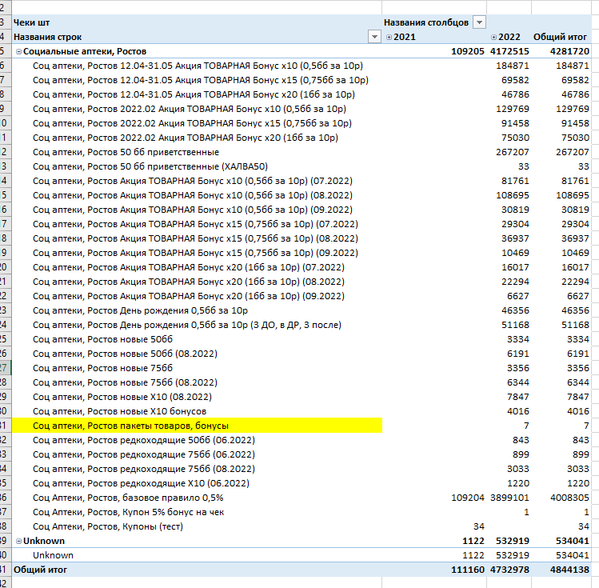Open the Названия строк filter dropdown
The height and width of the screenshot is (588, 599).
373,37
